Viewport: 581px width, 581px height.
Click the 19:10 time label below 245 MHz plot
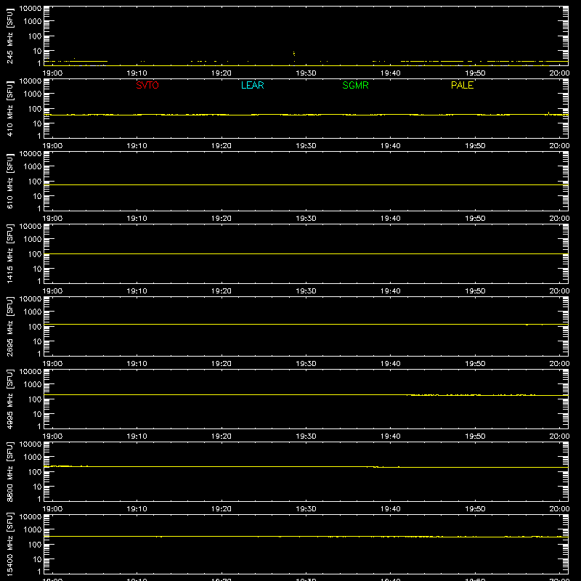pos(137,73)
